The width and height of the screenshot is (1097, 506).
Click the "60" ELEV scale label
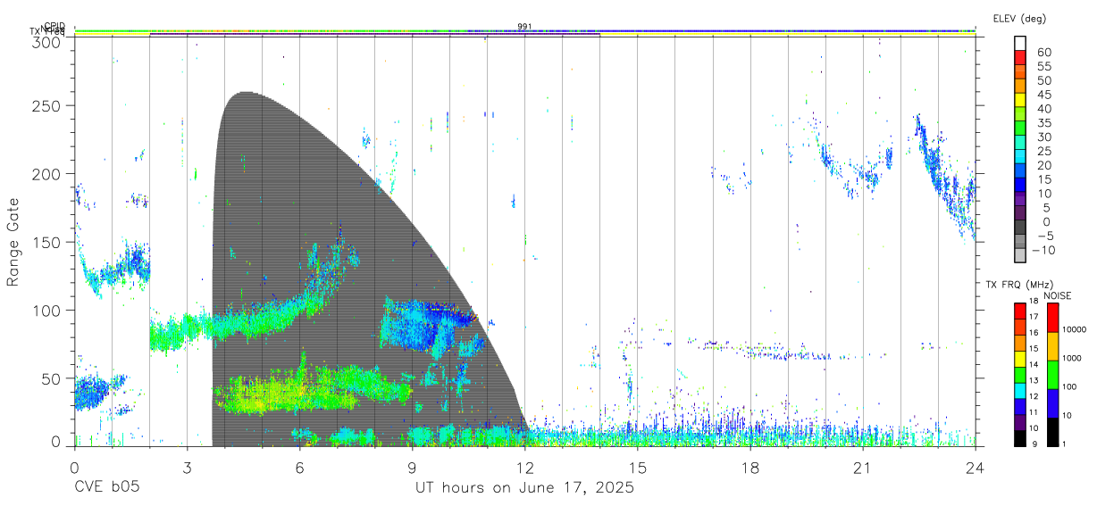click(x=1043, y=52)
